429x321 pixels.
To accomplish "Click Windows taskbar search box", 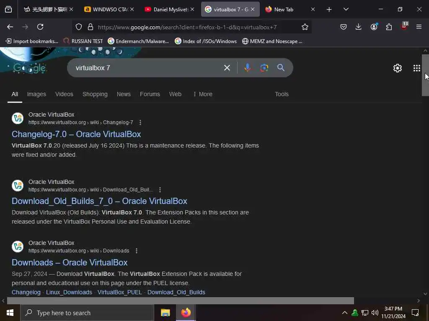I will 87,313.
